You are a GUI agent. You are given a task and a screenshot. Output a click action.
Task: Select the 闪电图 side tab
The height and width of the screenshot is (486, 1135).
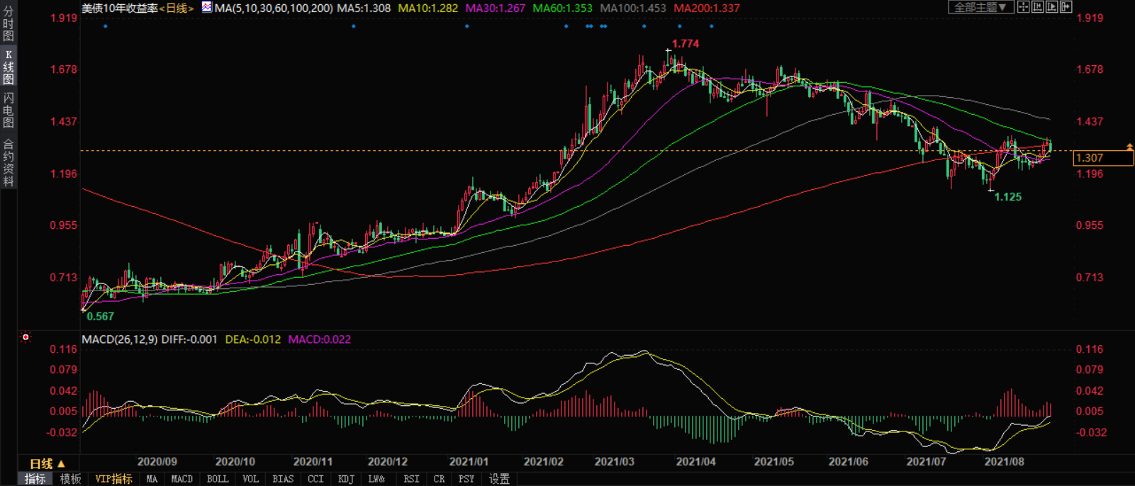(9, 110)
